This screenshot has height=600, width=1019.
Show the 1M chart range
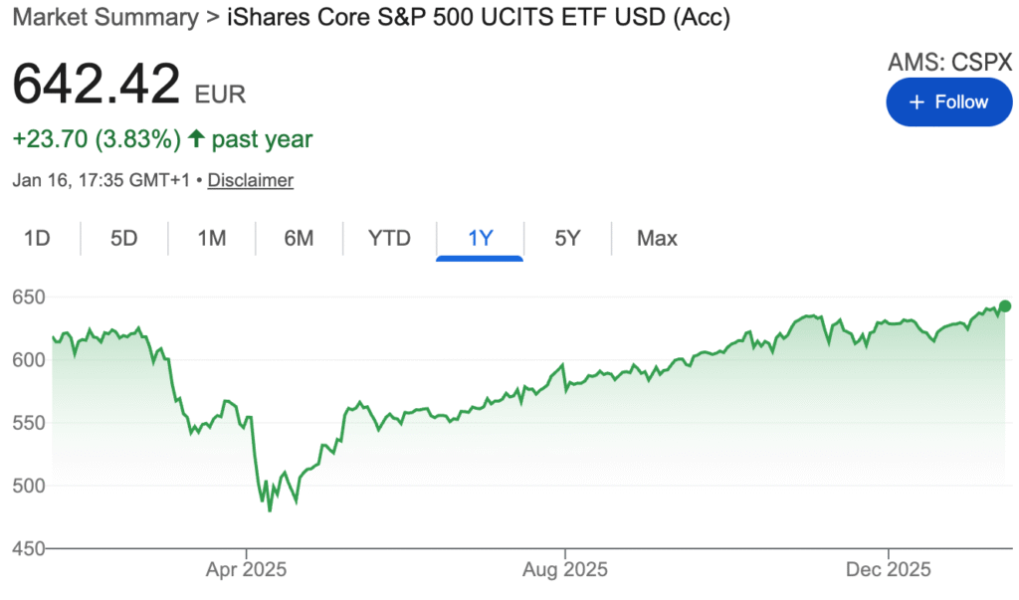(x=211, y=239)
